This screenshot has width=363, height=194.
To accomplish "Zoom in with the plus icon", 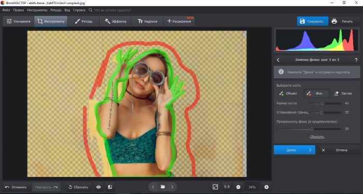I will (x=267, y=187).
